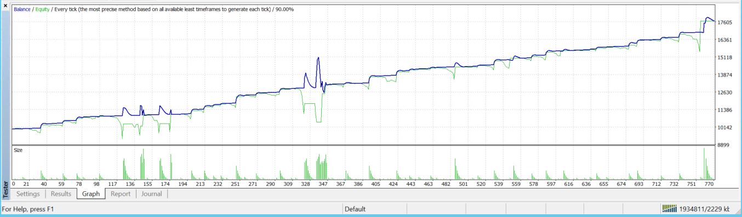Close the Tester panel with the X
This screenshot has width=742, height=217.
point(5,6)
